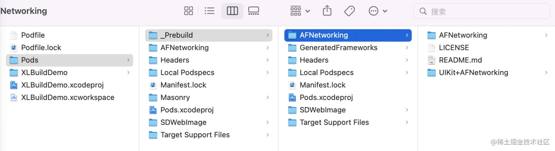Click the Tags toolbar icon
555x151 pixels.
pos(349,11)
